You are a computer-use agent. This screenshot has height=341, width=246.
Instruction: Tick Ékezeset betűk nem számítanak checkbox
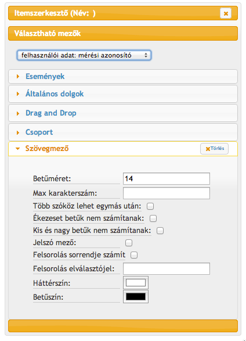tap(153, 218)
